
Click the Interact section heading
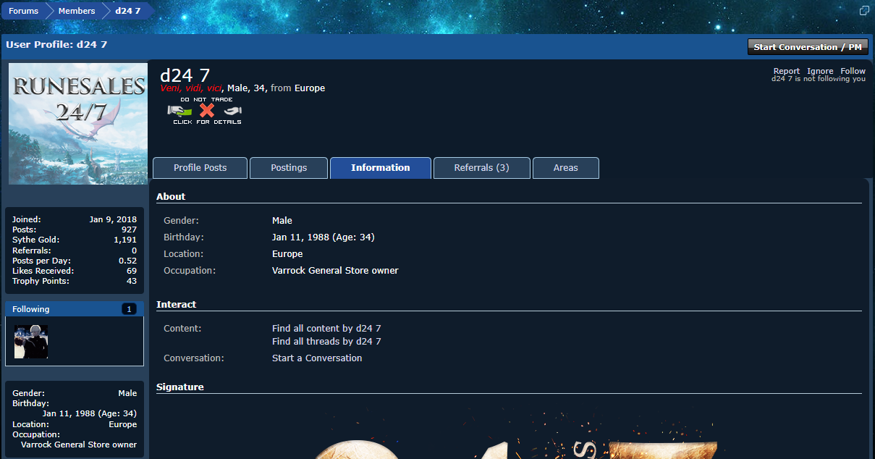[177, 305]
